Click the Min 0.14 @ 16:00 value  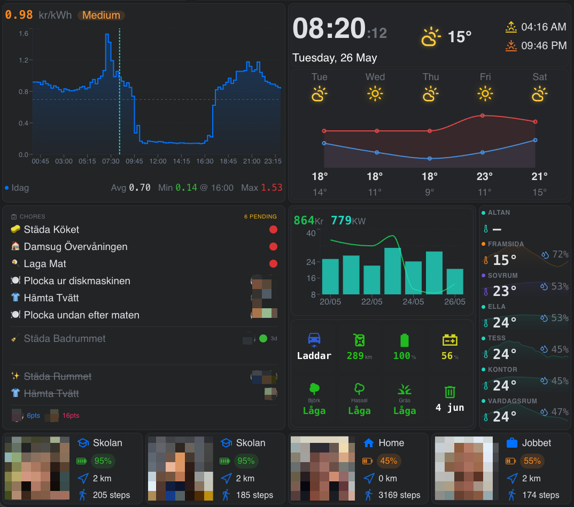coord(196,188)
